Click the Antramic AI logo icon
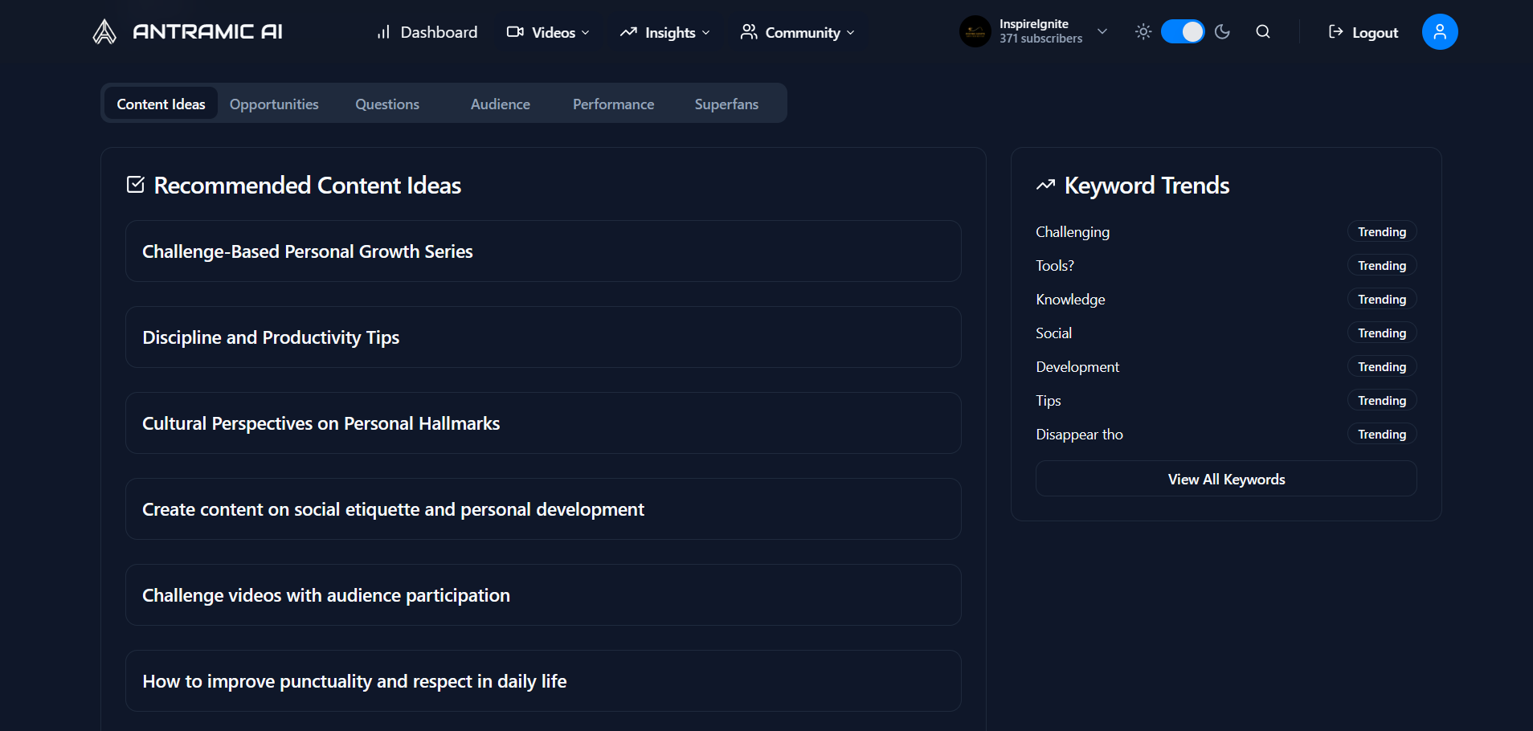 [x=104, y=32]
